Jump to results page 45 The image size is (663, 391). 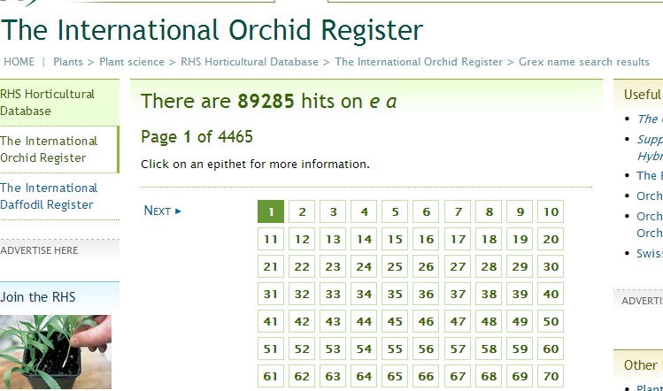pyautogui.click(x=395, y=321)
